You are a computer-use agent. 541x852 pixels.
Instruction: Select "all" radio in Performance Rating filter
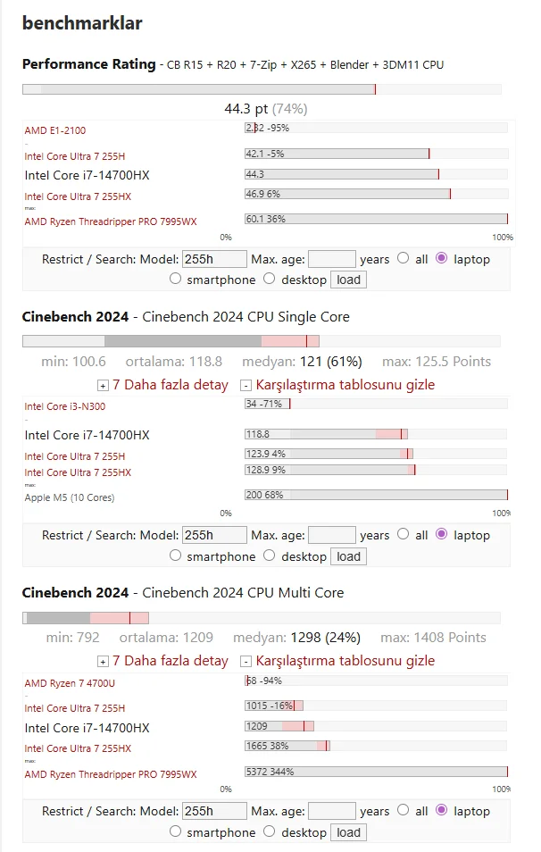click(x=403, y=259)
